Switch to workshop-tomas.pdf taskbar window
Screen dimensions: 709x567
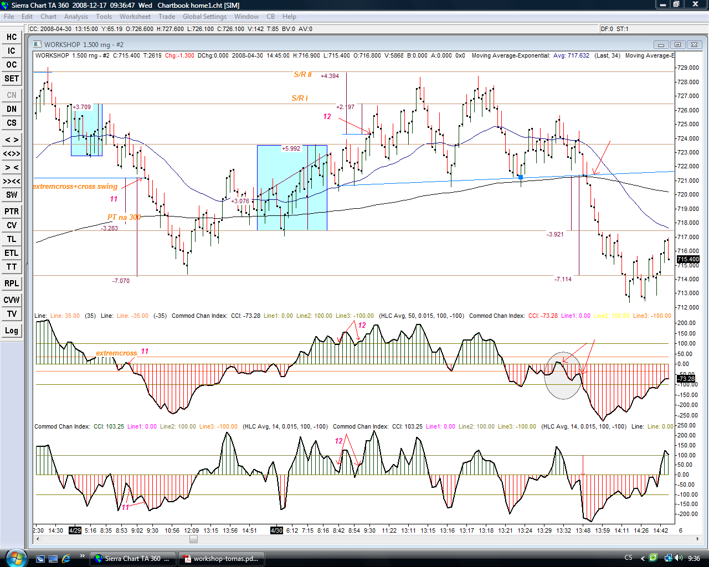point(220,559)
